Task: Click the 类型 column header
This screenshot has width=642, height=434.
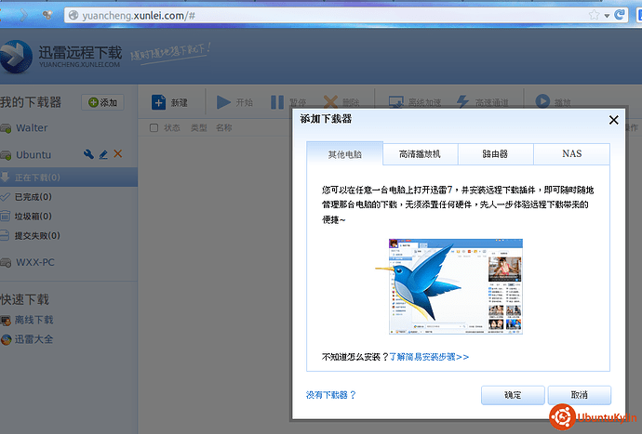Action: point(198,128)
